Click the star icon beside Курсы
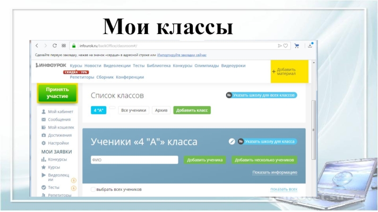The image size is (378, 212). click(x=43, y=167)
